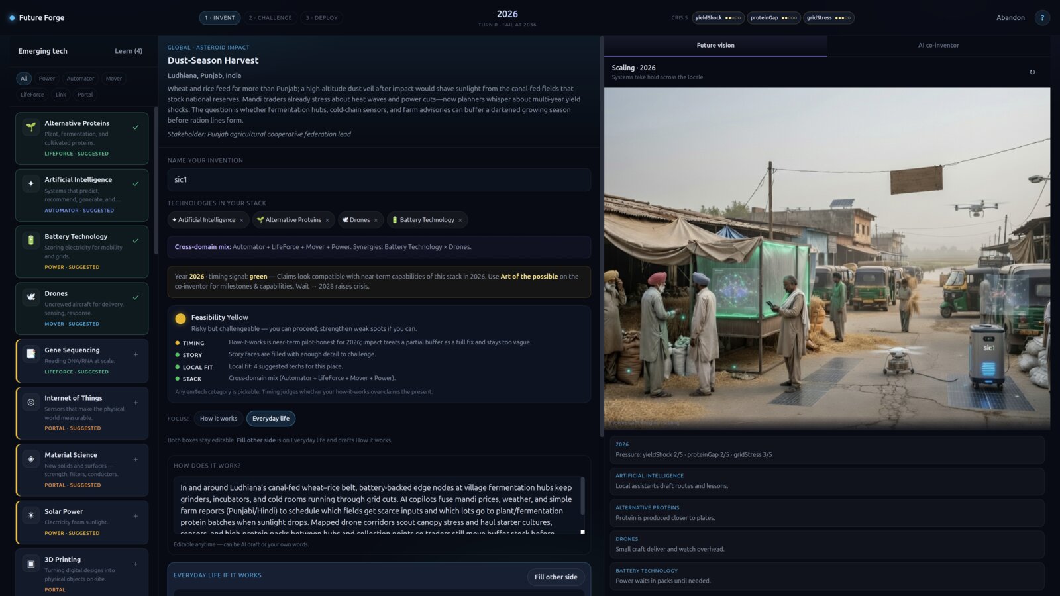Click the 3D Printing square icon
The image size is (1060, 596).
(30, 564)
